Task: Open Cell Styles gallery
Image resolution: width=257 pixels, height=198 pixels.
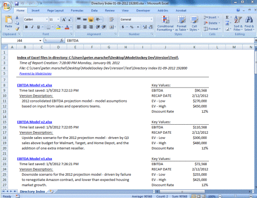Action: tap(194, 23)
